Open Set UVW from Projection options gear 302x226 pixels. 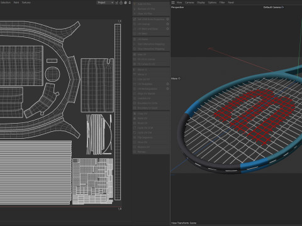coord(167,19)
